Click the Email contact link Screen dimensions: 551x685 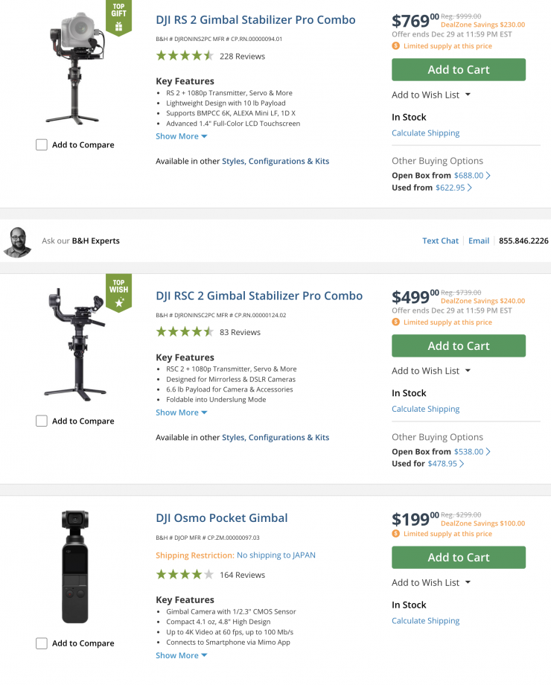[479, 240]
